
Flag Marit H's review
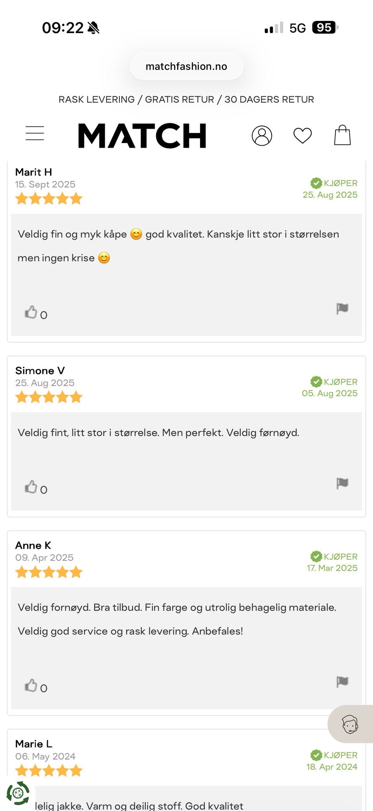click(x=342, y=309)
